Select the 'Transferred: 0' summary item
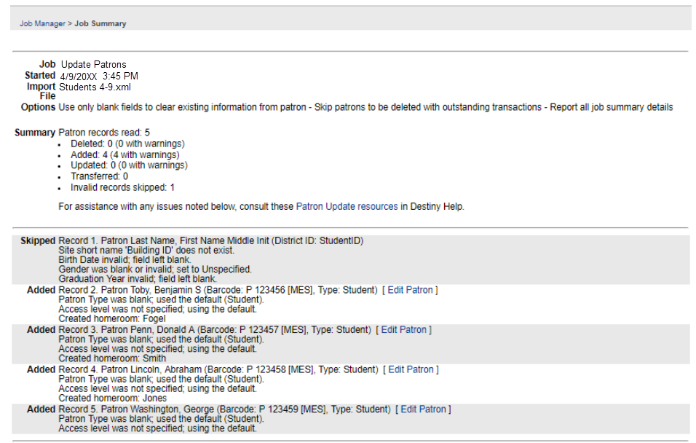The width and height of the screenshot is (696, 443). [x=99, y=176]
